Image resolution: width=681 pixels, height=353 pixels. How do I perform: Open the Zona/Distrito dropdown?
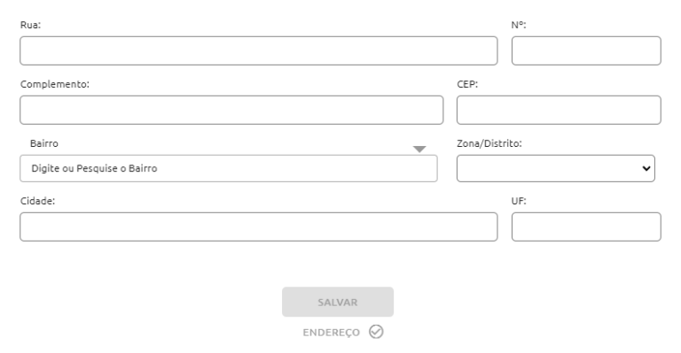555,168
